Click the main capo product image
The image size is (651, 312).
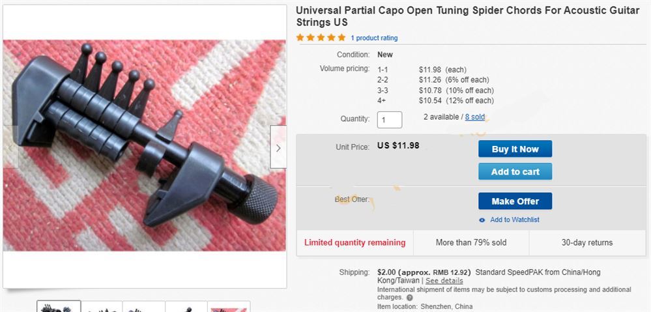point(145,145)
